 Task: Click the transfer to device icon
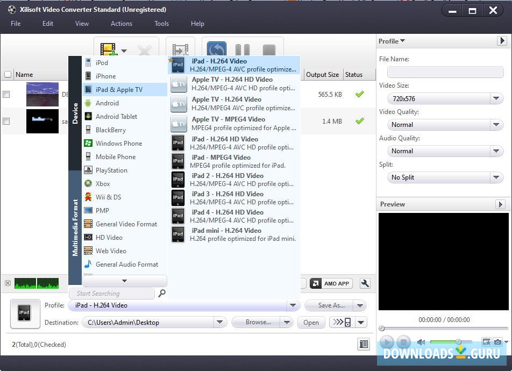pyautogui.click(x=342, y=322)
